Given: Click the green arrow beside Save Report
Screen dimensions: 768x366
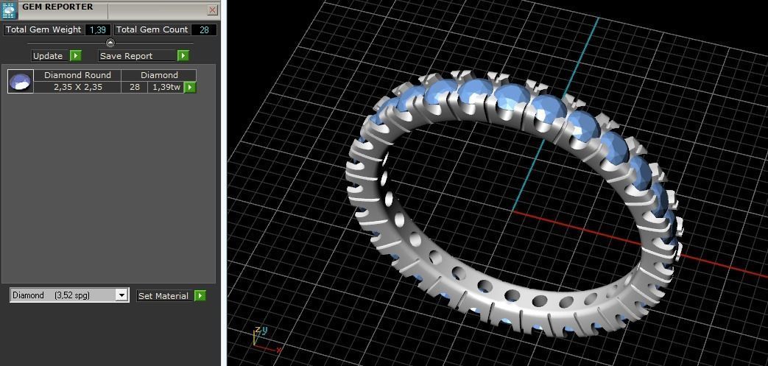Looking at the screenshot, I should 183,56.
